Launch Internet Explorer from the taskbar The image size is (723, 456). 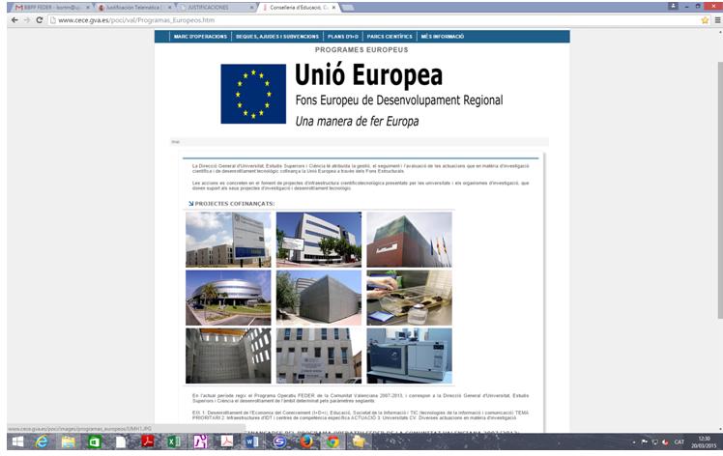pyautogui.click(x=42, y=442)
